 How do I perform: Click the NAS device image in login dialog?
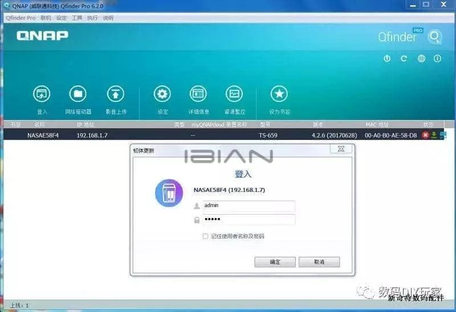click(169, 193)
